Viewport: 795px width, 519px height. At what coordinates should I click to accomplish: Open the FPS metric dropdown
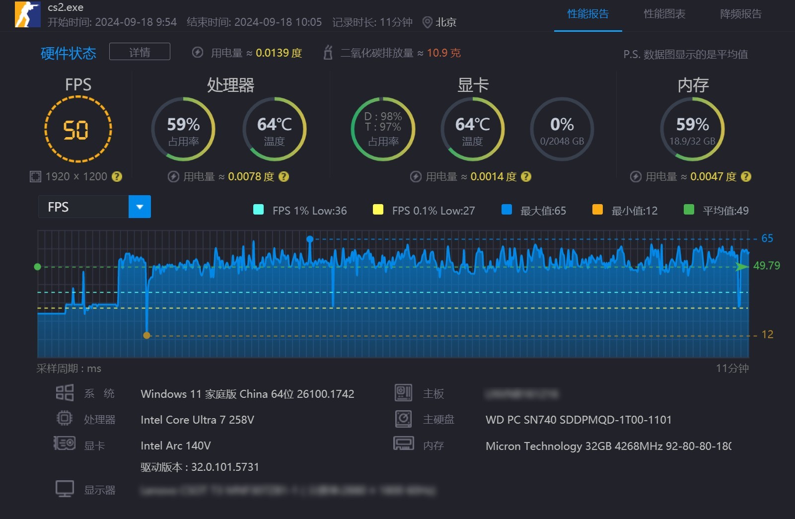(x=140, y=207)
